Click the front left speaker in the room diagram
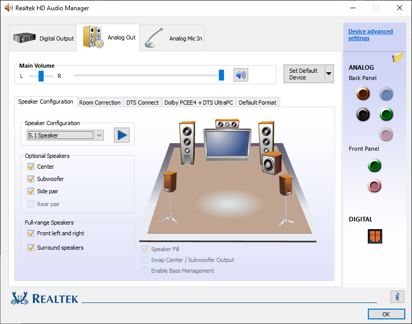The width and height of the screenshot is (412, 324). click(187, 143)
